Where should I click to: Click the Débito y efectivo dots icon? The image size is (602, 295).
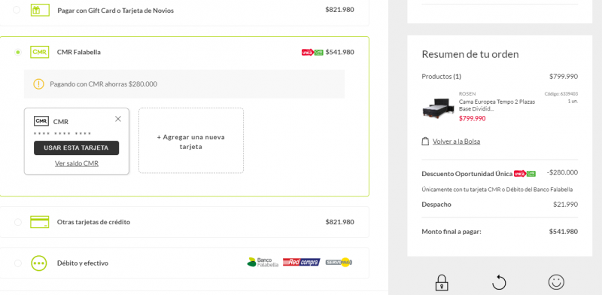pos(39,263)
